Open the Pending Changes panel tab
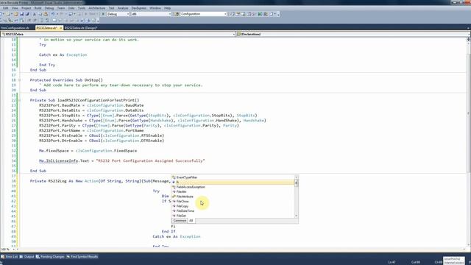Viewport: 471px width, 265px height. coord(50,257)
